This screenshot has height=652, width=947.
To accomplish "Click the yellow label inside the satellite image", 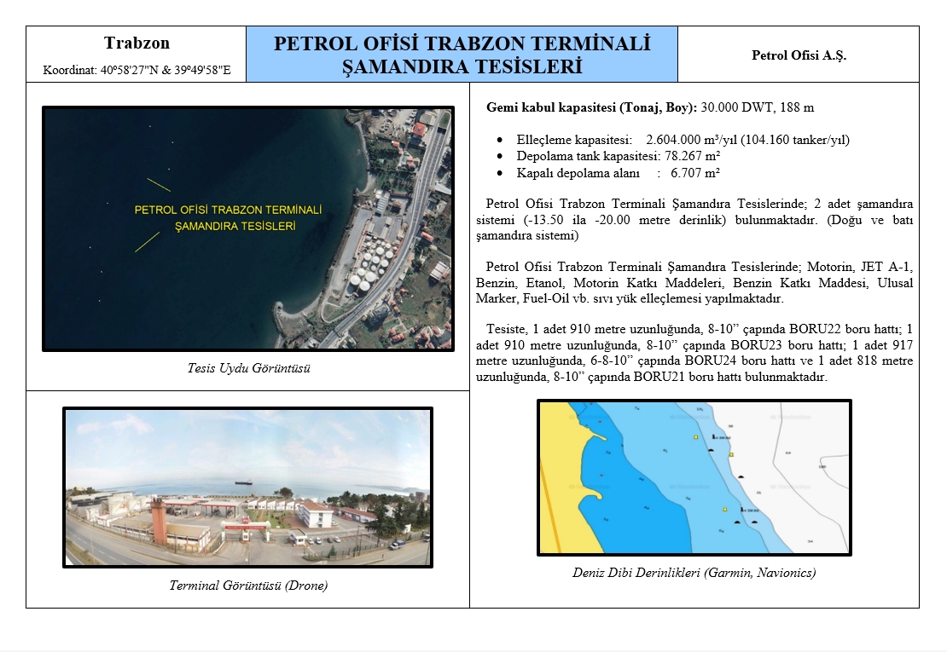I will (229, 217).
